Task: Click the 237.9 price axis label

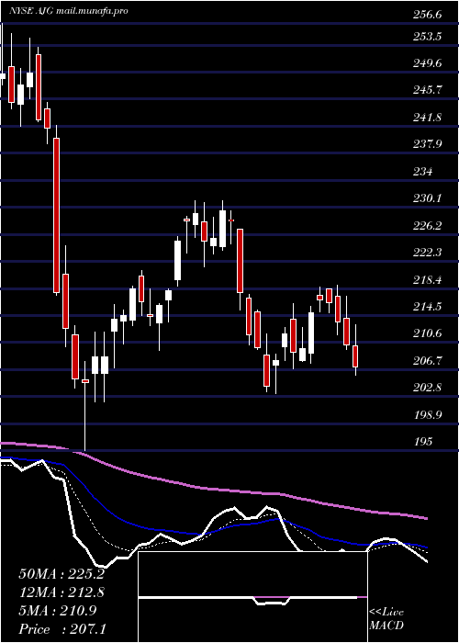Action: [x=428, y=144]
